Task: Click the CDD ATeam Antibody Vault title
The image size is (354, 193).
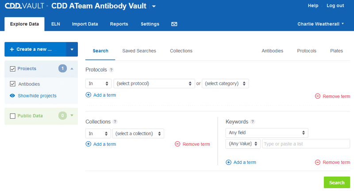Action: 99,6
